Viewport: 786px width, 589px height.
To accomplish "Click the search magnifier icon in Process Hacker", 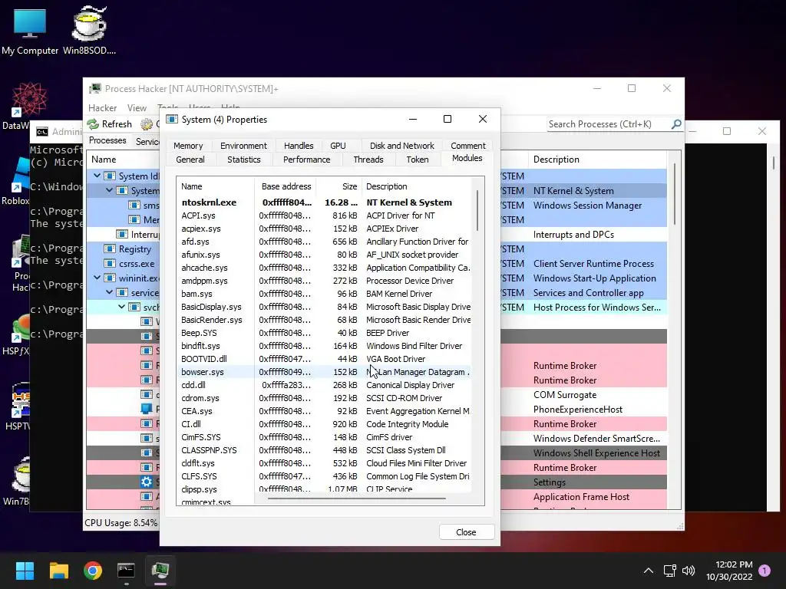I will pyautogui.click(x=676, y=123).
